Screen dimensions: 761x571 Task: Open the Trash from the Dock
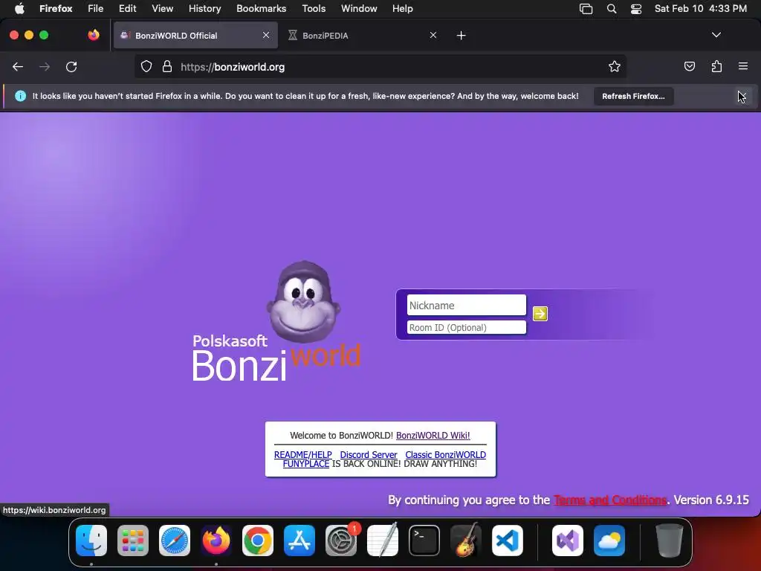pos(670,541)
